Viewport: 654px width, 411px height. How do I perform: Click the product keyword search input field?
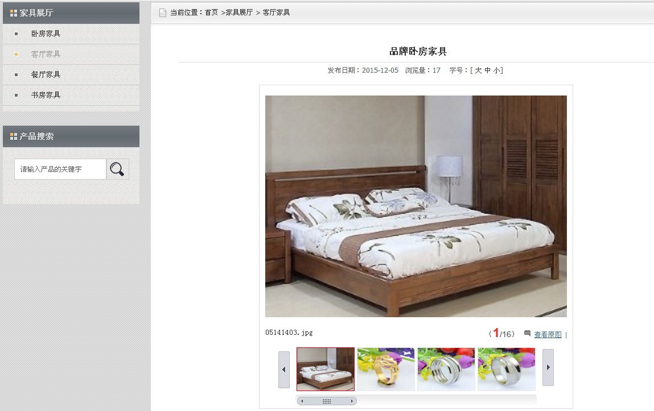coord(60,169)
